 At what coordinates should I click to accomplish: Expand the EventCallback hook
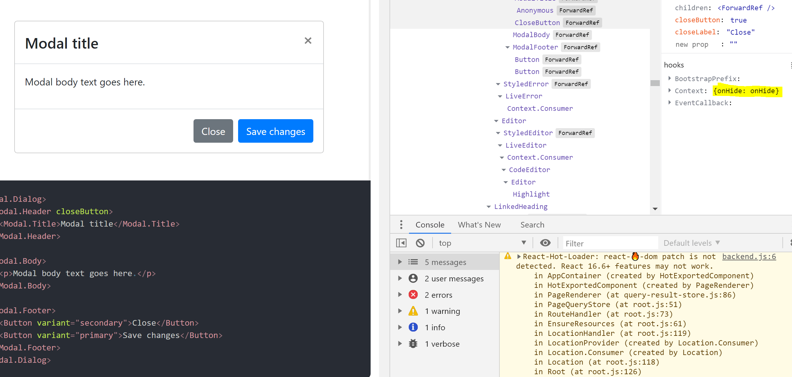click(x=669, y=102)
